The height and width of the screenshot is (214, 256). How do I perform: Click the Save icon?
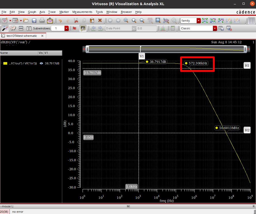pyautogui.click(x=34, y=20)
